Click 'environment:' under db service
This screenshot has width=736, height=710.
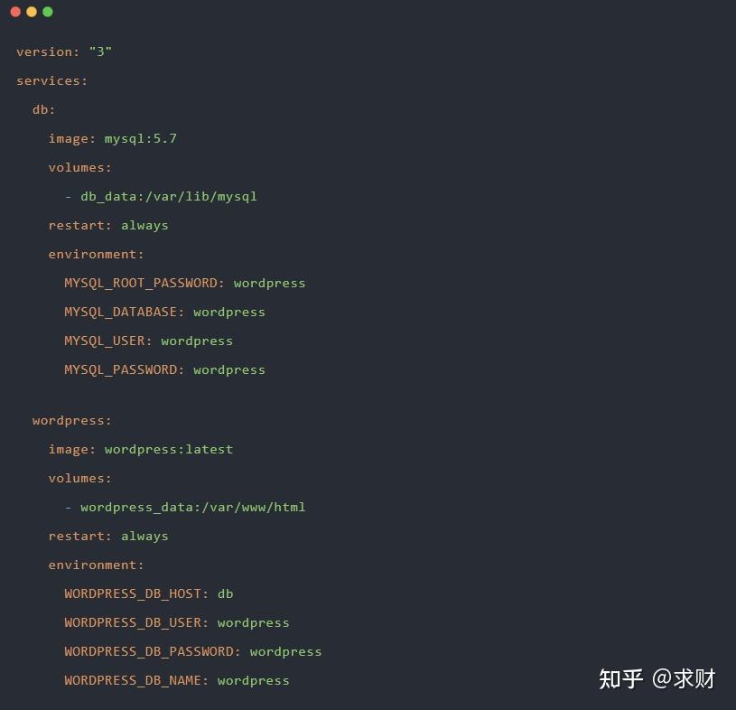(97, 255)
